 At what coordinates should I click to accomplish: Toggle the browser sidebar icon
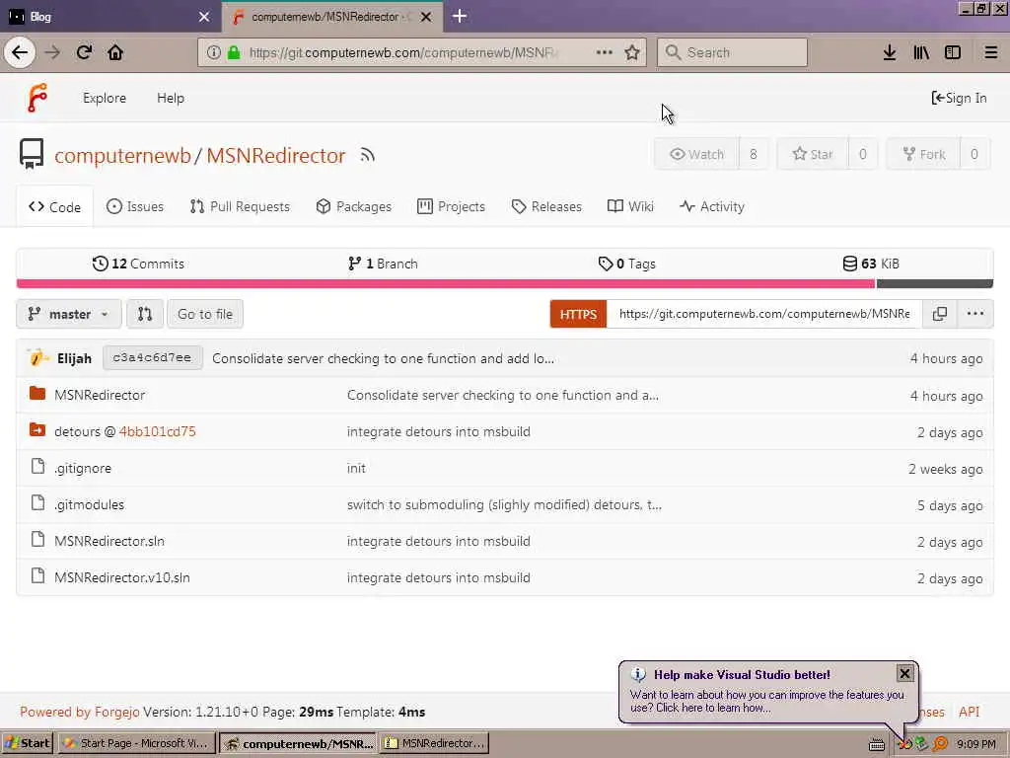pos(953,52)
